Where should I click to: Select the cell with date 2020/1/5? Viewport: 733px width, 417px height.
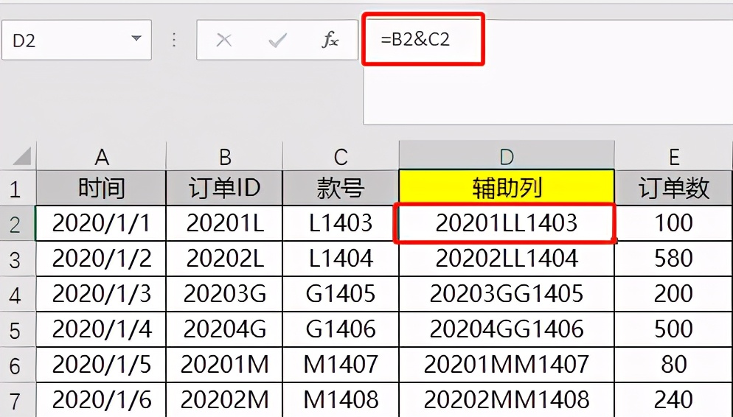click(102, 365)
